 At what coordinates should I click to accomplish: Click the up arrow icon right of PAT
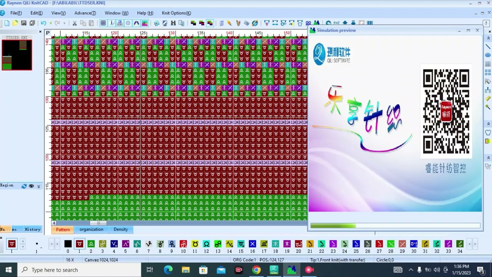(345, 23)
